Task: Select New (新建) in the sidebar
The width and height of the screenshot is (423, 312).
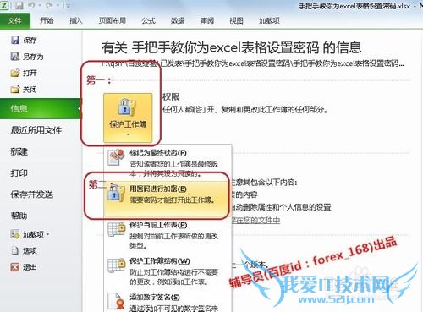Action: click(19, 151)
